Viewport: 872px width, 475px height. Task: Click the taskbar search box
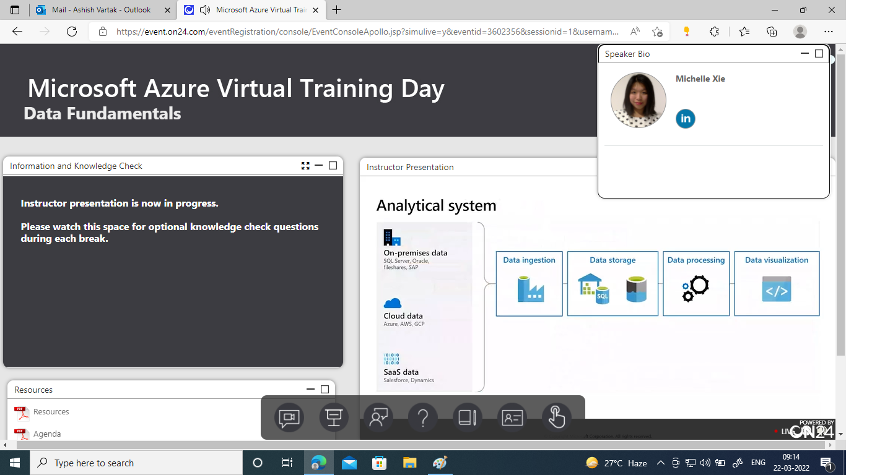[x=136, y=463]
